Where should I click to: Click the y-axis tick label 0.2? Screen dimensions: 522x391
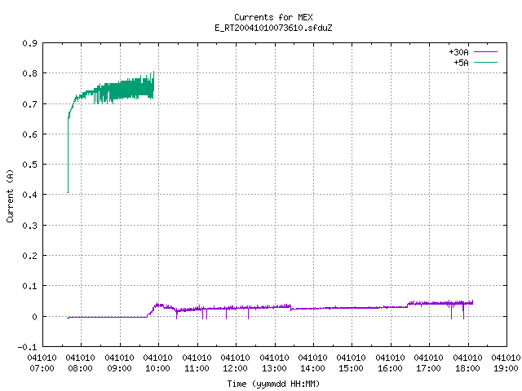pyautogui.click(x=29, y=255)
